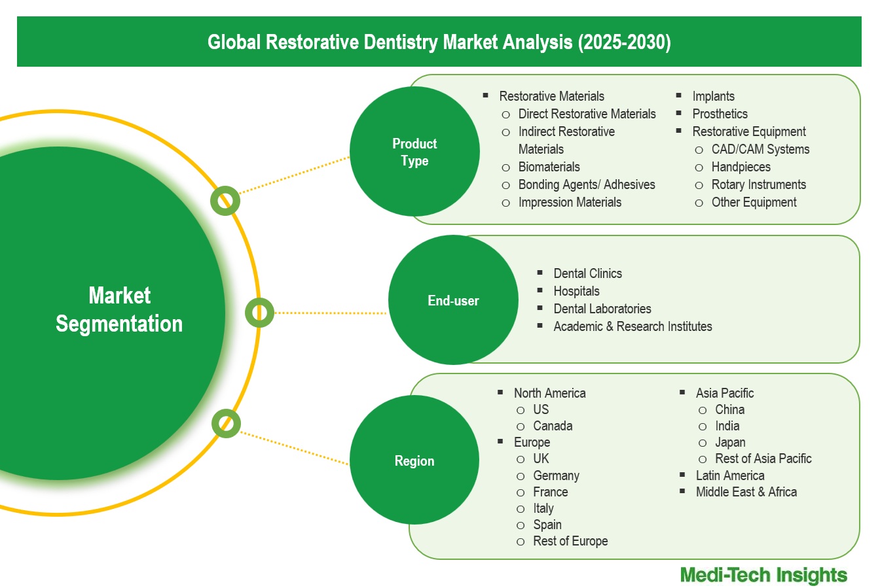
Task: Click 'Hospitals' end-user item
Action: 576,291
